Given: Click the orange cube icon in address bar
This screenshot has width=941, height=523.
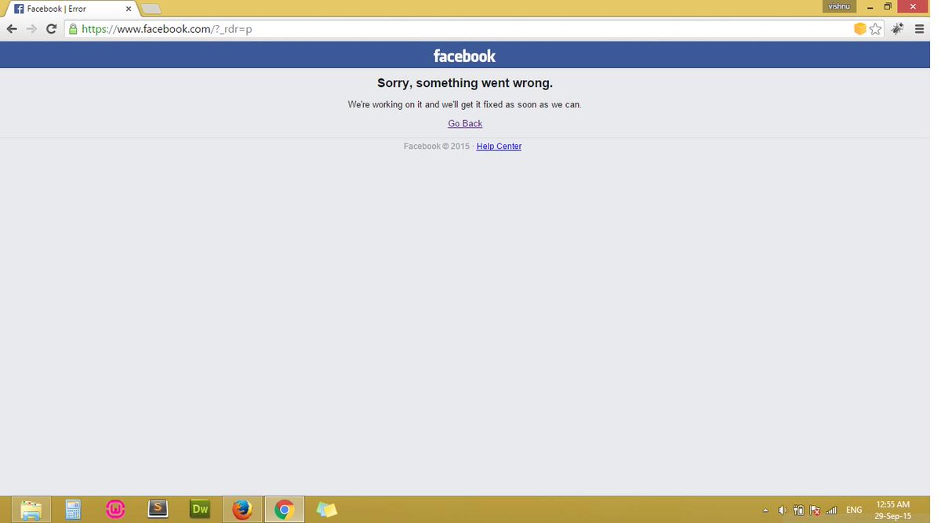Looking at the screenshot, I should tap(859, 29).
